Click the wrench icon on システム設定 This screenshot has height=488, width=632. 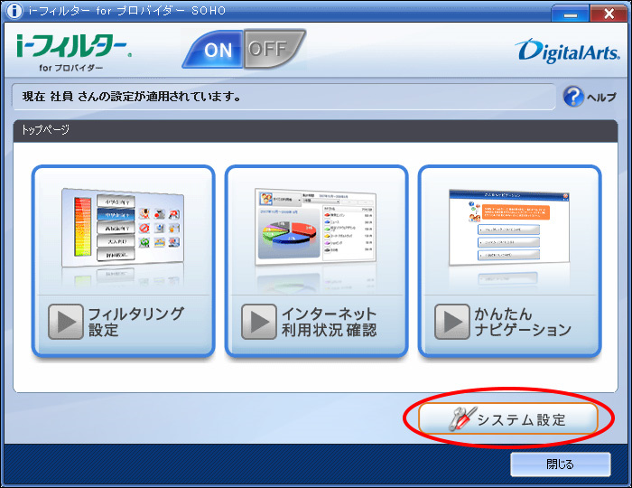click(x=461, y=418)
